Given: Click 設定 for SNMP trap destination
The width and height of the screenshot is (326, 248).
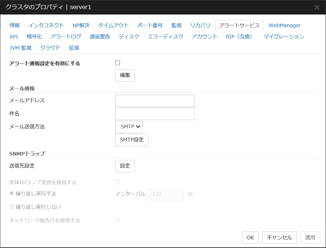Looking at the screenshot, I should coord(125,166).
